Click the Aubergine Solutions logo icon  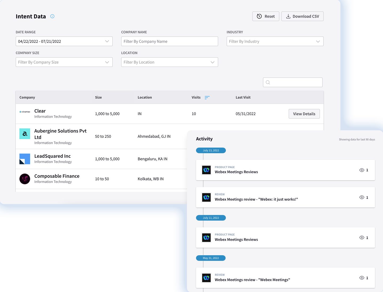pyautogui.click(x=25, y=134)
